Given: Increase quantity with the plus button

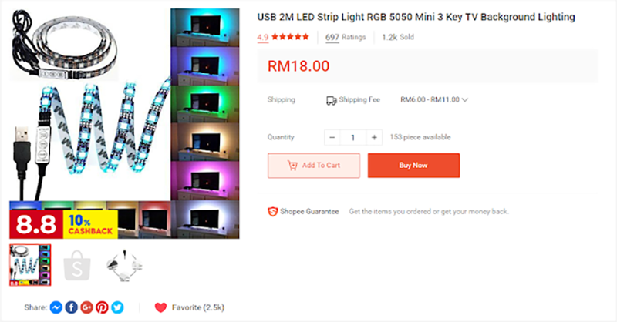Looking at the screenshot, I should point(374,137).
